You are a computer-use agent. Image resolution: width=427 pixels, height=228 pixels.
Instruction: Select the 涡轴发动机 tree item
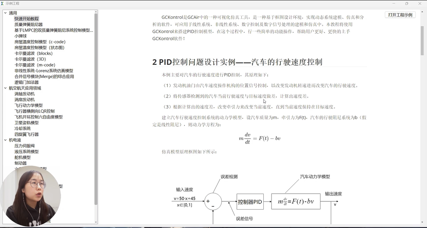tap(24, 94)
